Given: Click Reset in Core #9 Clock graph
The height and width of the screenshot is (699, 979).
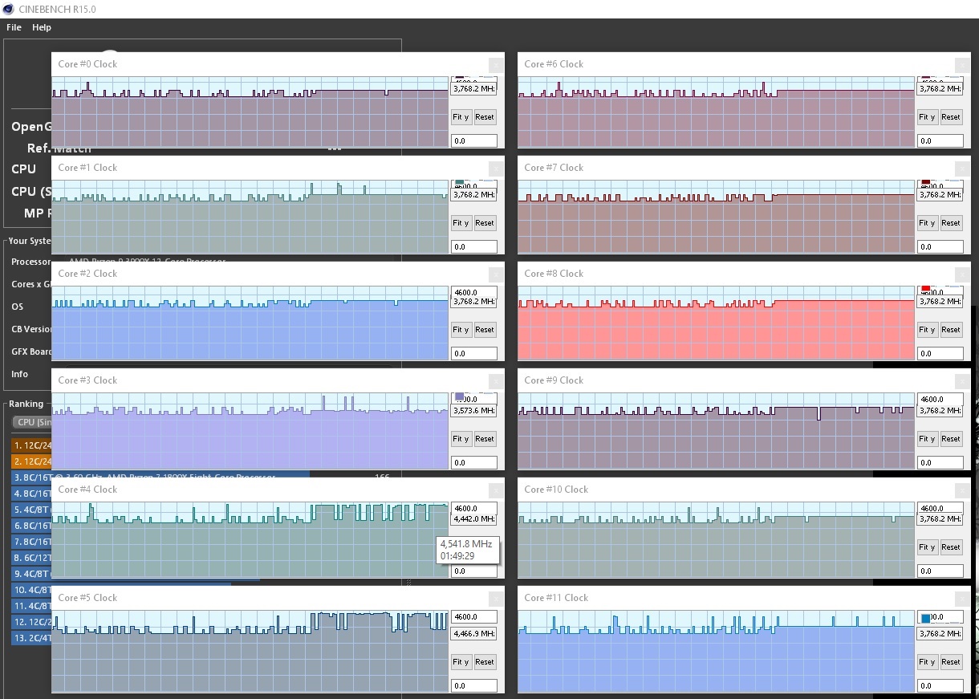Looking at the screenshot, I should point(951,439).
